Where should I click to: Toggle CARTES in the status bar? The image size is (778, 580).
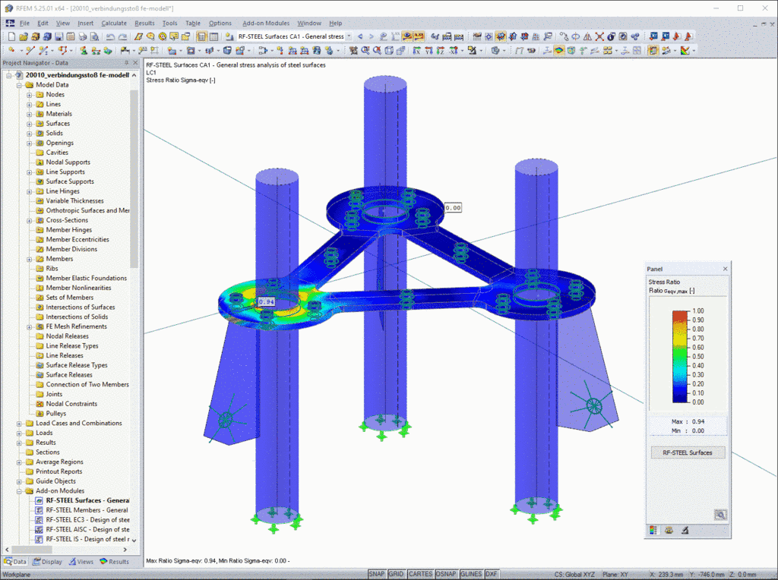click(420, 574)
